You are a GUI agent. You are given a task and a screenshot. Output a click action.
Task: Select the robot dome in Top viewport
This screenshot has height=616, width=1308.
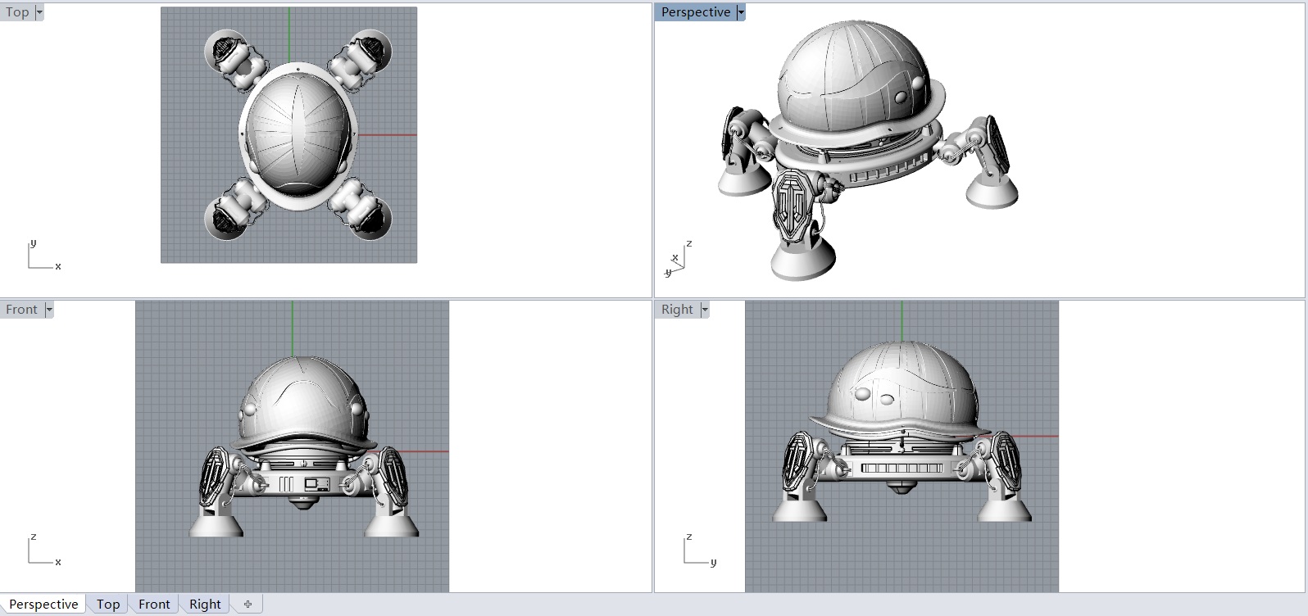[x=297, y=134]
